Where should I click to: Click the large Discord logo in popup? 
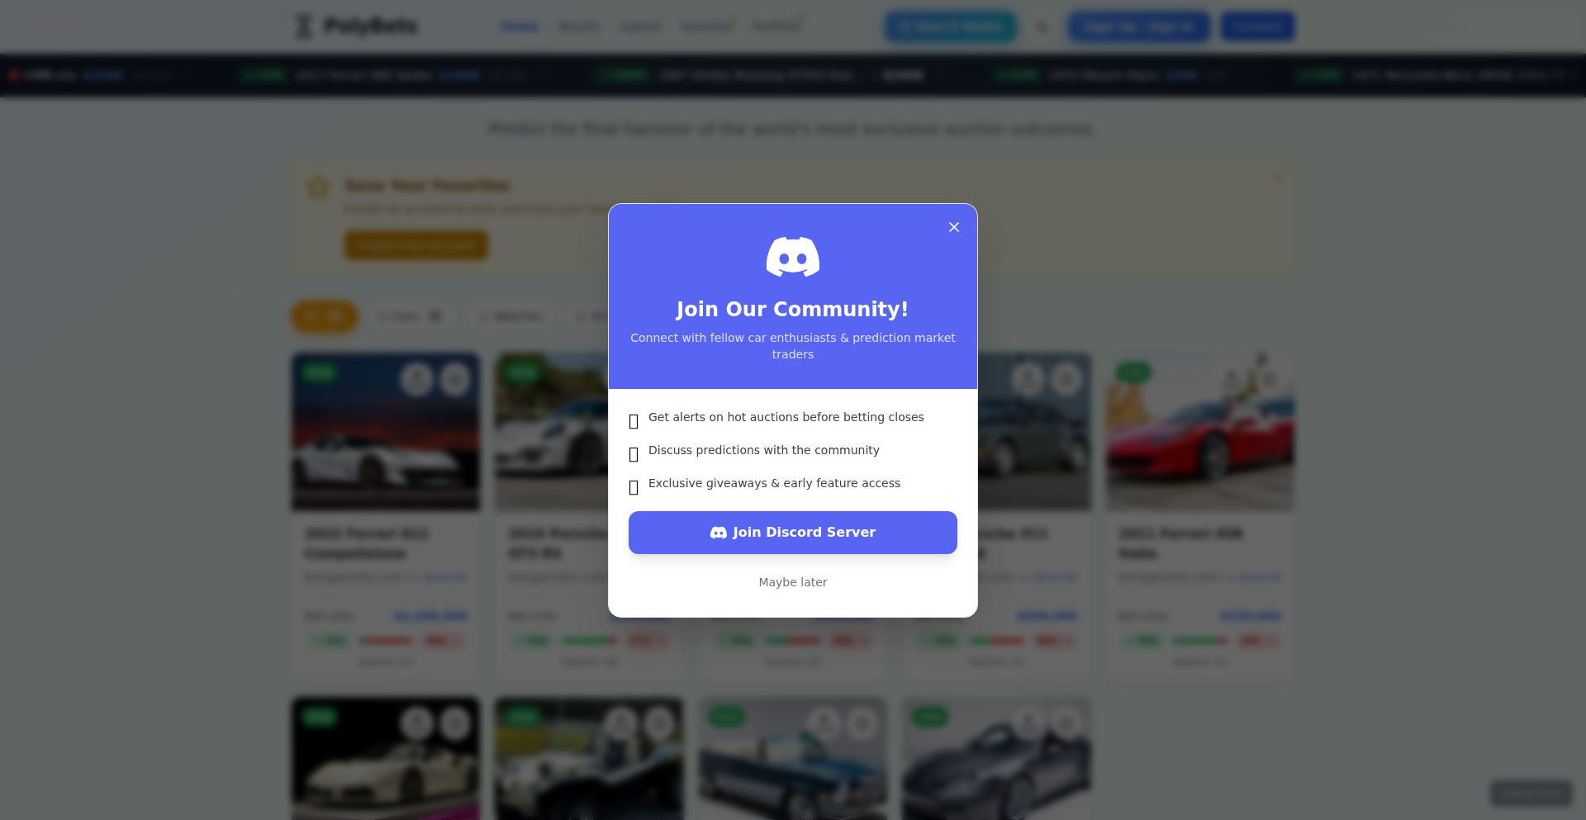pos(793,257)
